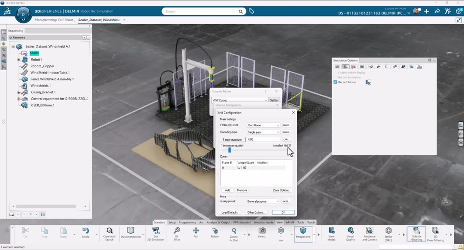Click the tag icon next to search

(251, 11)
